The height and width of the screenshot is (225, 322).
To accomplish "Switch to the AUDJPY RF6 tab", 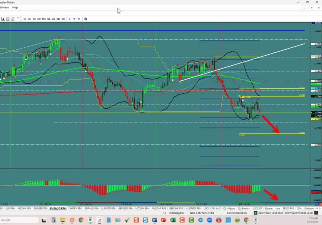I will pyautogui.click(x=24, y=208).
